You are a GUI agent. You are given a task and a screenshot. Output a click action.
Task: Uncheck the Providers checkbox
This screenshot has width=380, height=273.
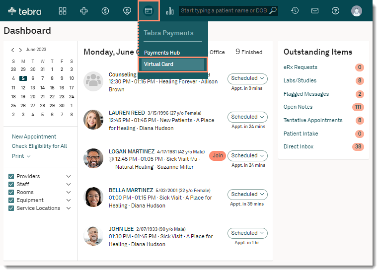pyautogui.click(x=11, y=176)
